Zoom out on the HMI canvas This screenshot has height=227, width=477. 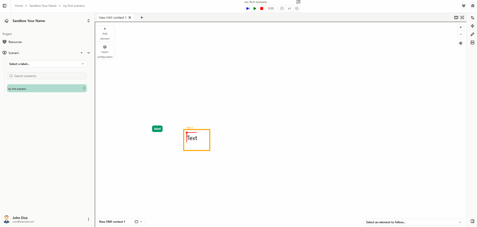(461, 34)
